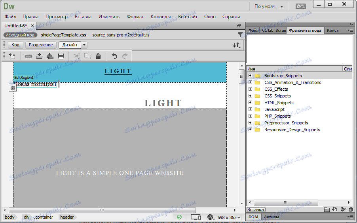Expand the HTML_Snippets folder

click(x=250, y=102)
